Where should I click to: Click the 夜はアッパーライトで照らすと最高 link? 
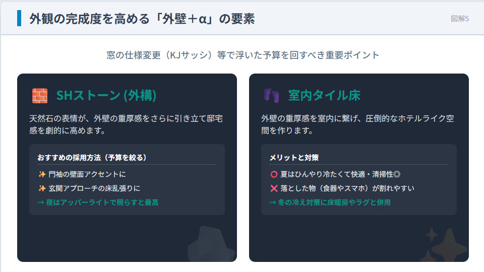point(98,202)
